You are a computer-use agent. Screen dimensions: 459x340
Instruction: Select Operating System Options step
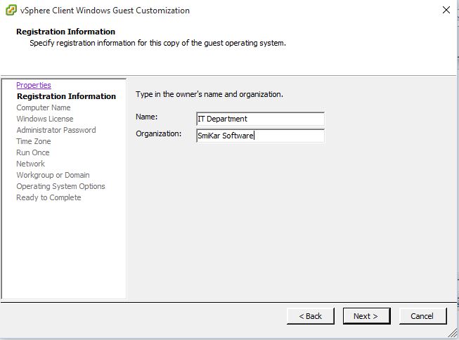pos(60,186)
